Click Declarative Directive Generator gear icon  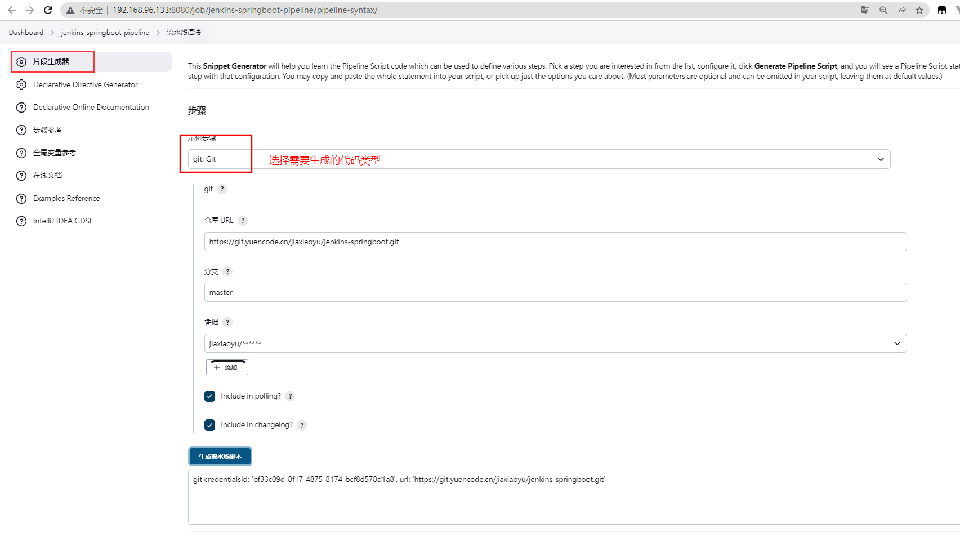point(21,84)
